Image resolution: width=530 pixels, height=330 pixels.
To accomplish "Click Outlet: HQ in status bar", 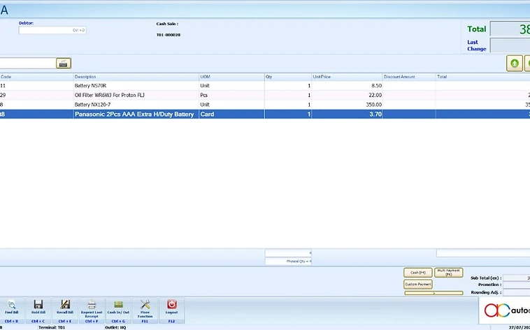I will pos(115,327).
